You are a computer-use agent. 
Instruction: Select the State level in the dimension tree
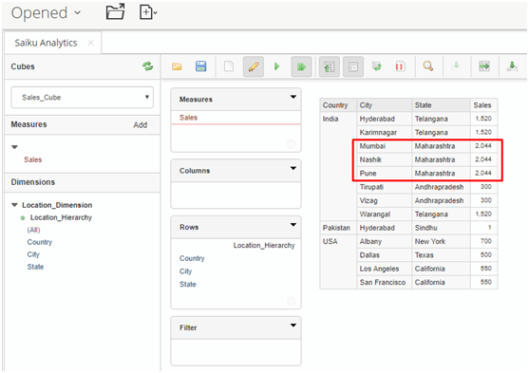pos(35,267)
